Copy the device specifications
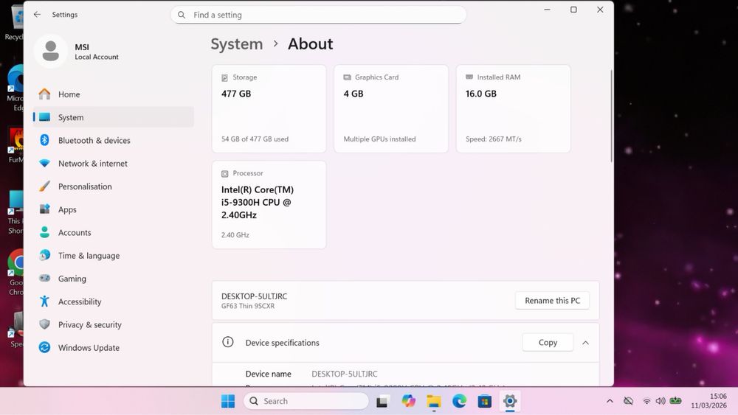Viewport: 738px width, 415px height. 548,342
